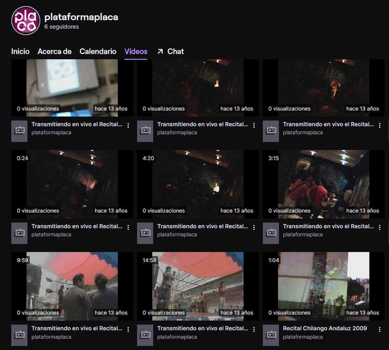The height and width of the screenshot is (350, 389).
Task: Click the Placa channel avatar logo
Action: (26, 21)
